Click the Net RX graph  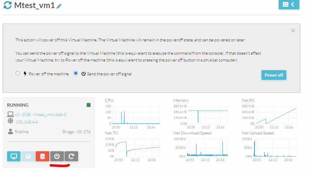tap(276, 115)
